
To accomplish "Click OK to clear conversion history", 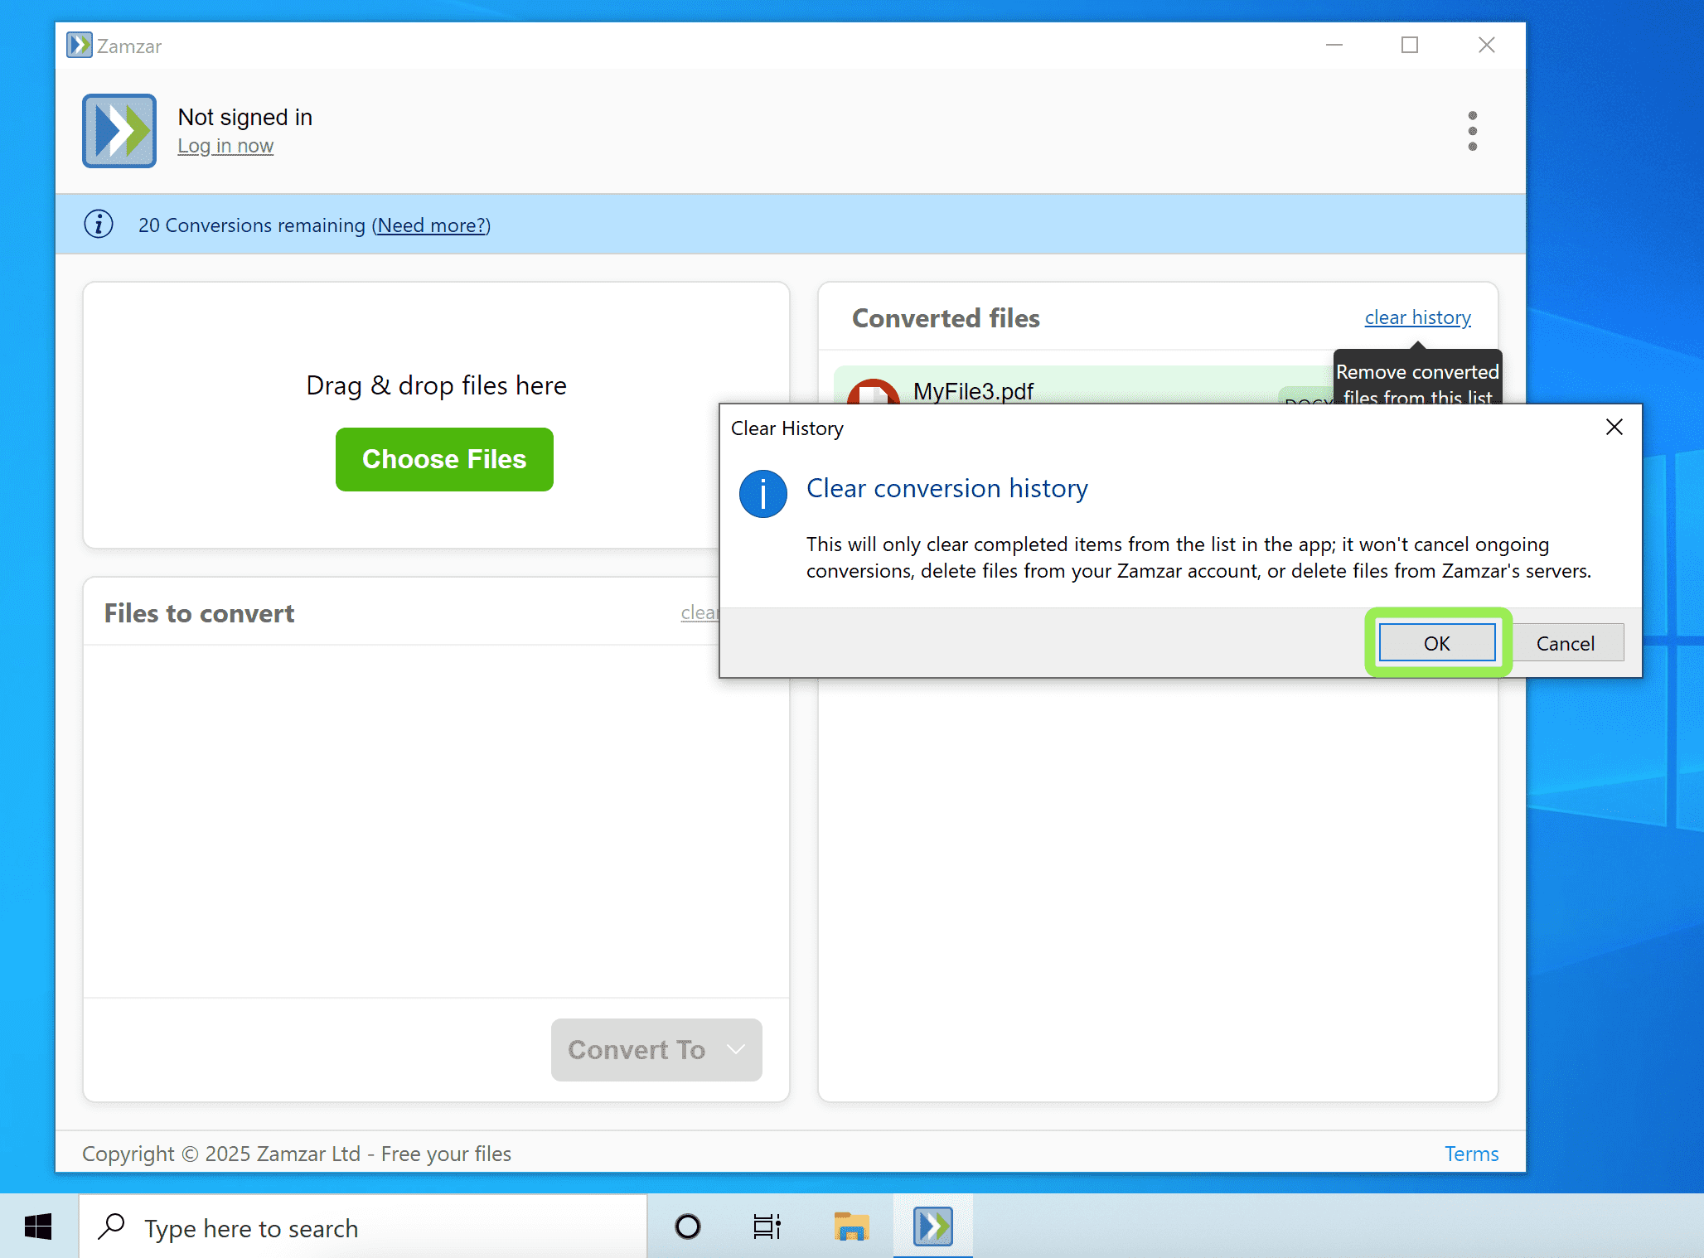I will (1436, 642).
